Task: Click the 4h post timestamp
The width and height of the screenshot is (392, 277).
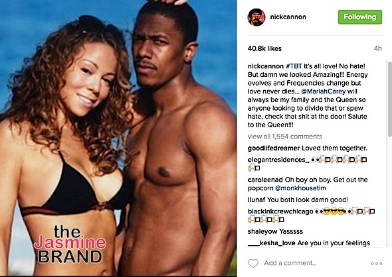Action: (x=378, y=48)
